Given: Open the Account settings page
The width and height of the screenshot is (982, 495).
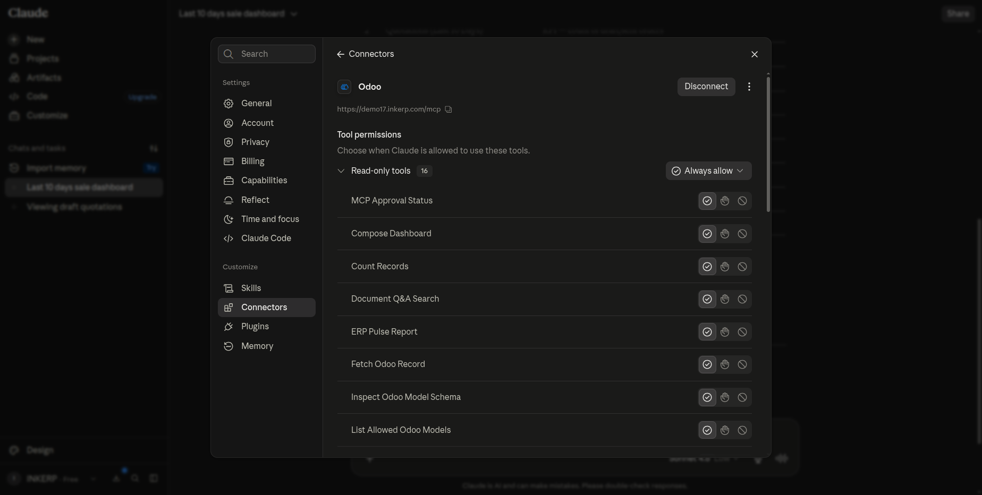Looking at the screenshot, I should click(x=266, y=123).
